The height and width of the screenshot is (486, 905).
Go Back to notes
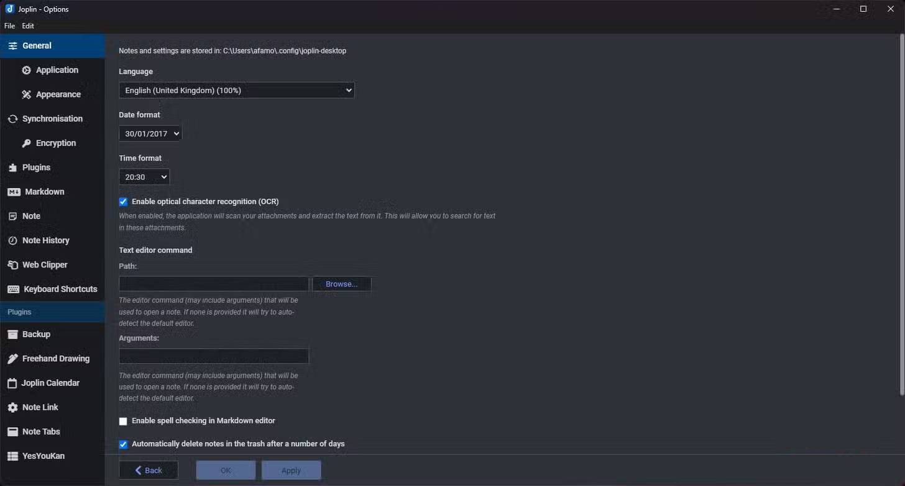click(x=149, y=470)
